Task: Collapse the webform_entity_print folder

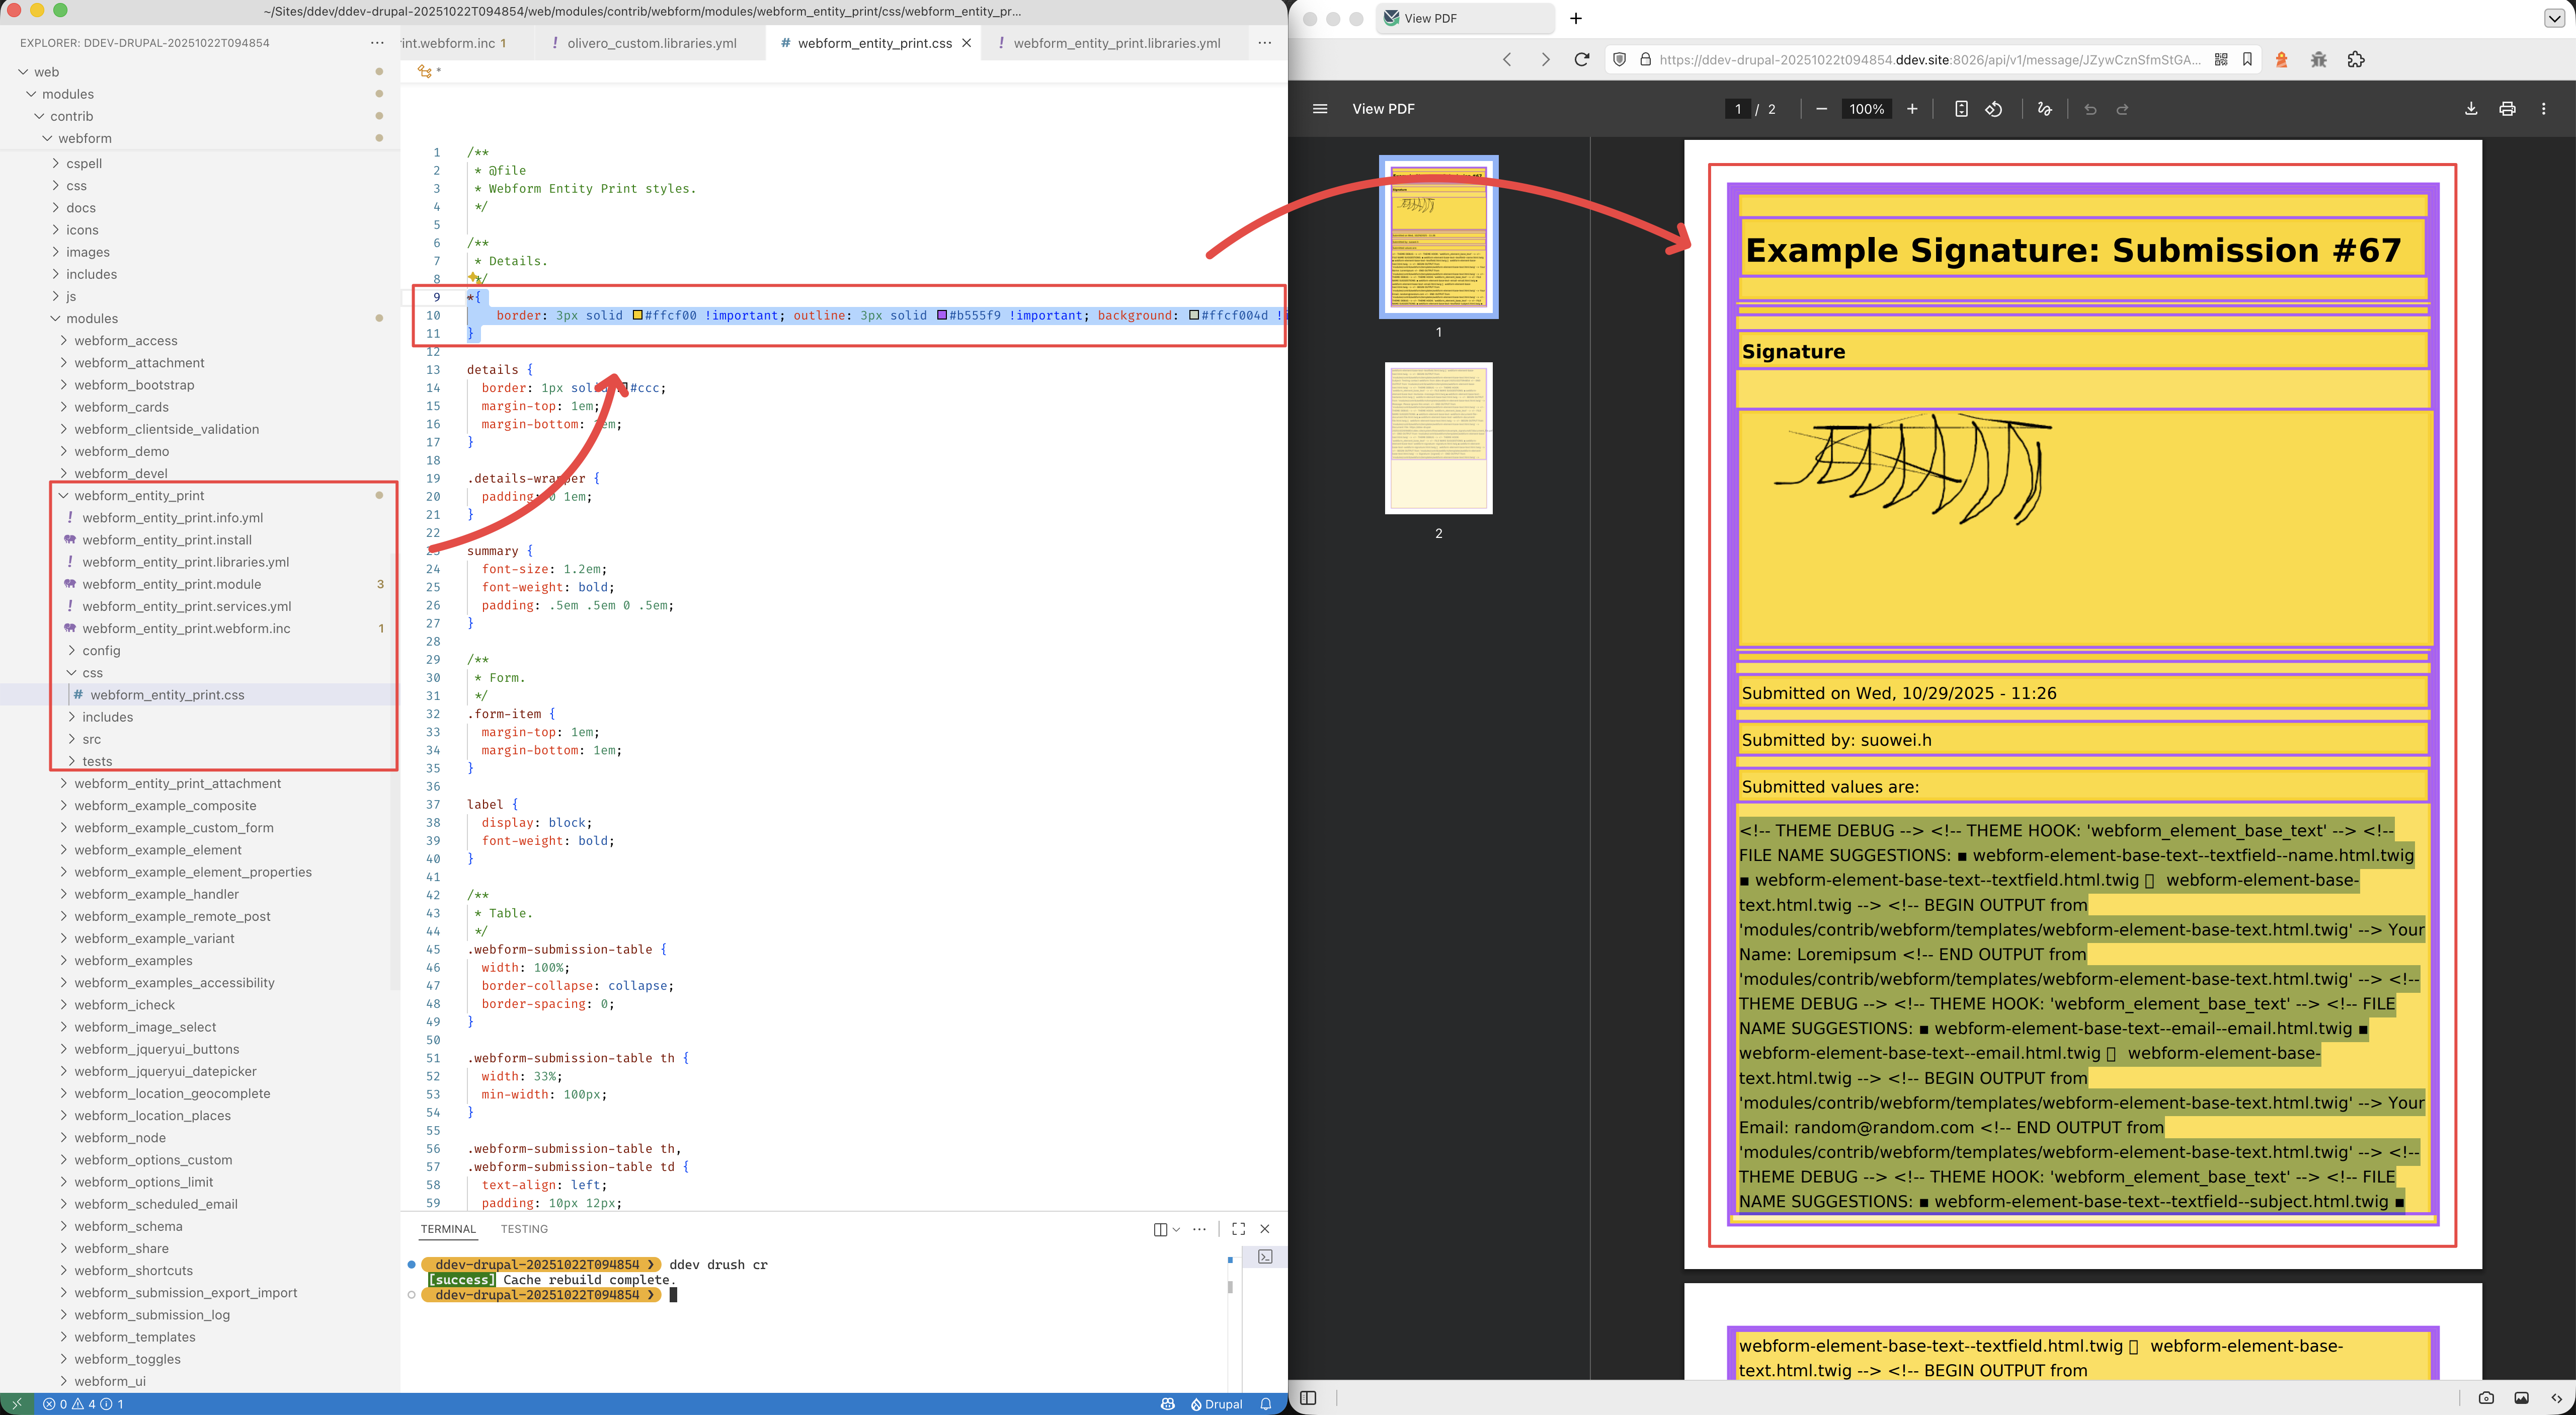Action: click(x=138, y=496)
